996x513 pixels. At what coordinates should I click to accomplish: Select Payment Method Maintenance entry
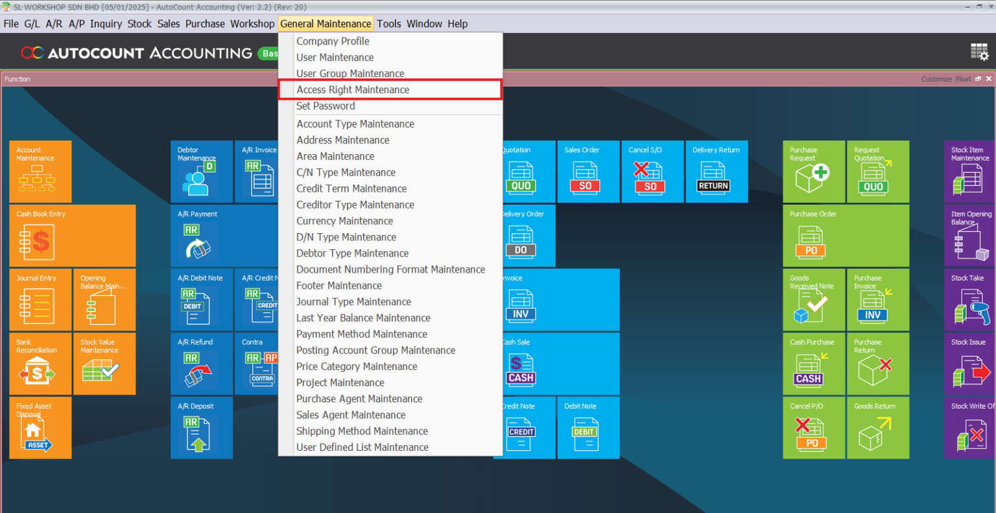point(390,334)
